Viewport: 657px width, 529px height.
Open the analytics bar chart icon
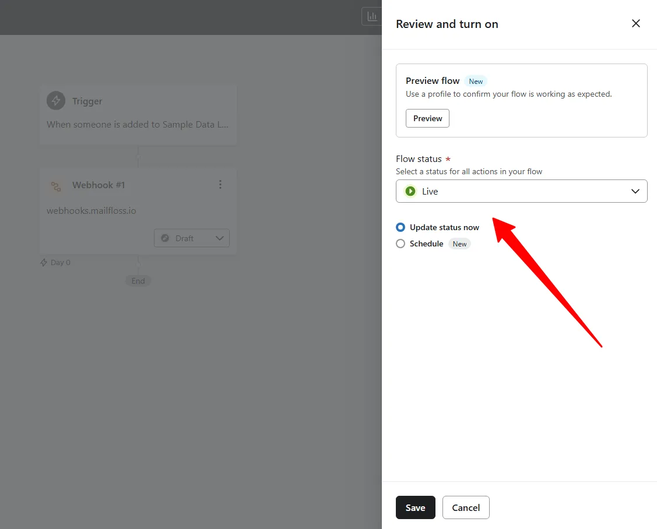pos(372,16)
